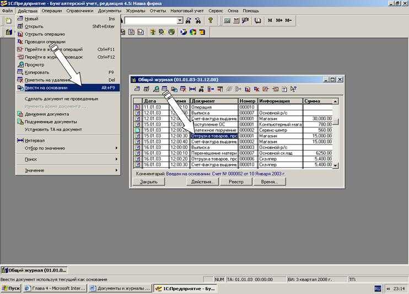Image resolution: width=409 pixels, height=294 pixels.
Task: Click the M- memory subtract button
Action: click(x=288, y=20)
